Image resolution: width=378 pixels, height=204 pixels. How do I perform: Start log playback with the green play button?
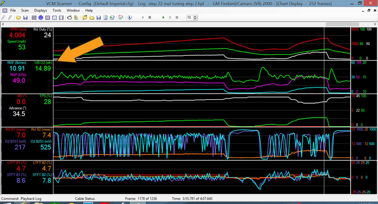point(163,17)
